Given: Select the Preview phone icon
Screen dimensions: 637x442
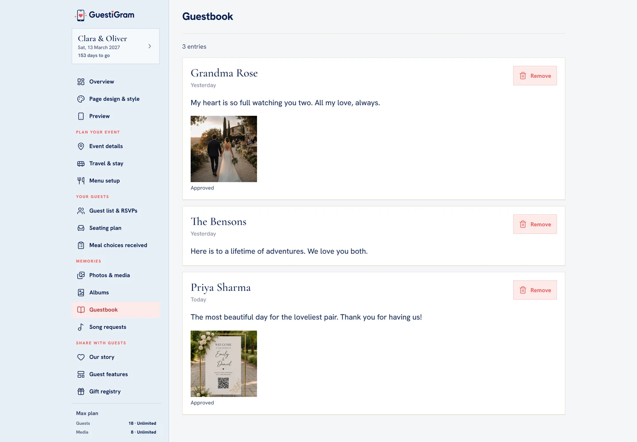Looking at the screenshot, I should pos(81,116).
